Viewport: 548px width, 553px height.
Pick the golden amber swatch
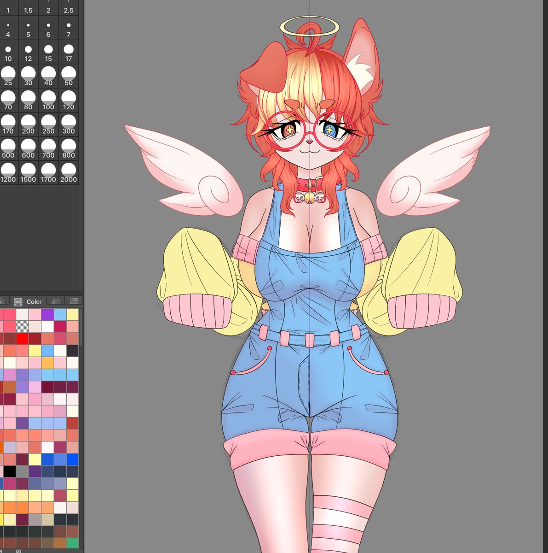[47, 363]
